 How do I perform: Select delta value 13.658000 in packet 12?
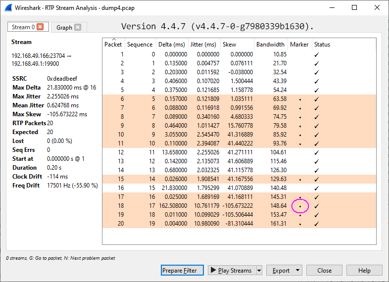tap(174, 152)
